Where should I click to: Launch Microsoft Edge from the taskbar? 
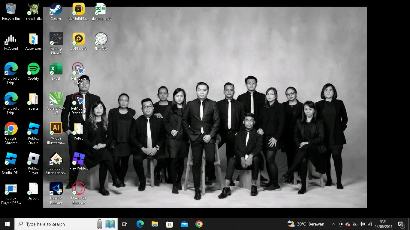pos(140,224)
